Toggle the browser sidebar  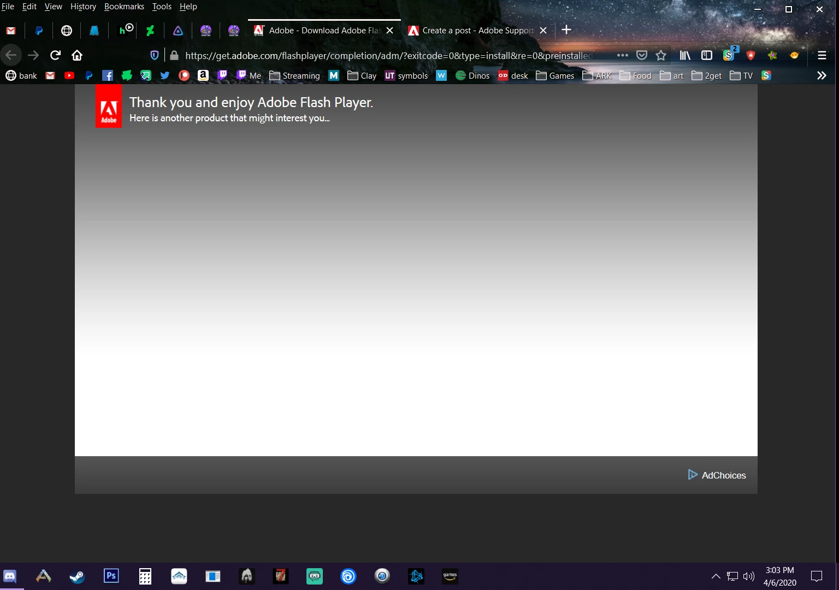[707, 55]
